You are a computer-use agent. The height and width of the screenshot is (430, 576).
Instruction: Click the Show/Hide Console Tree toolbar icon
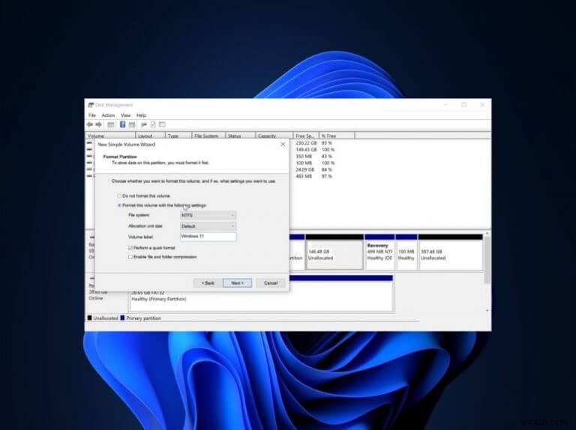coord(111,125)
